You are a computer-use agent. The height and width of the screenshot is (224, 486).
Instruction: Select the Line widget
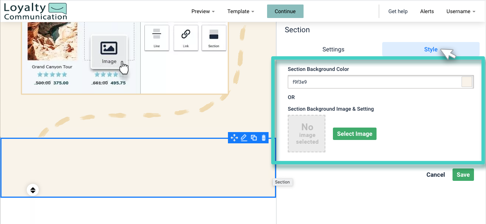(156, 38)
